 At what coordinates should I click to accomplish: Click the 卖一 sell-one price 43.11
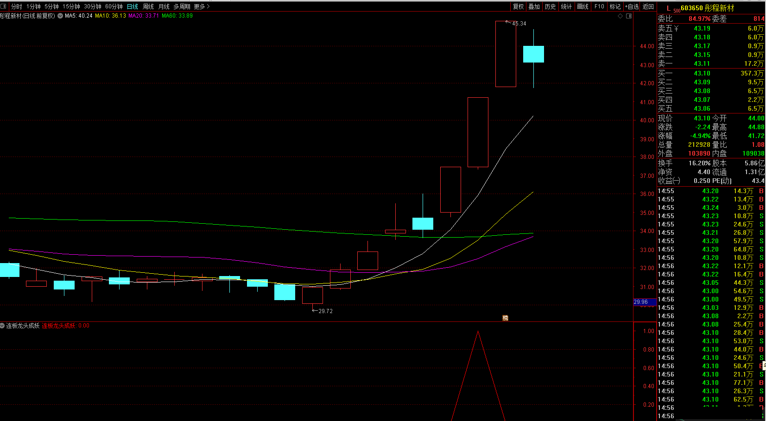tap(702, 63)
